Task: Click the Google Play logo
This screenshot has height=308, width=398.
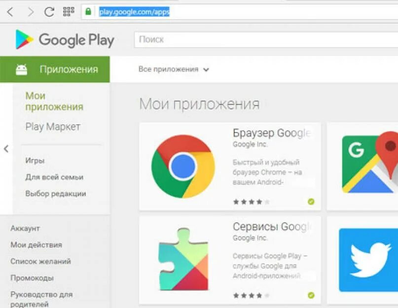Action: tap(65, 40)
